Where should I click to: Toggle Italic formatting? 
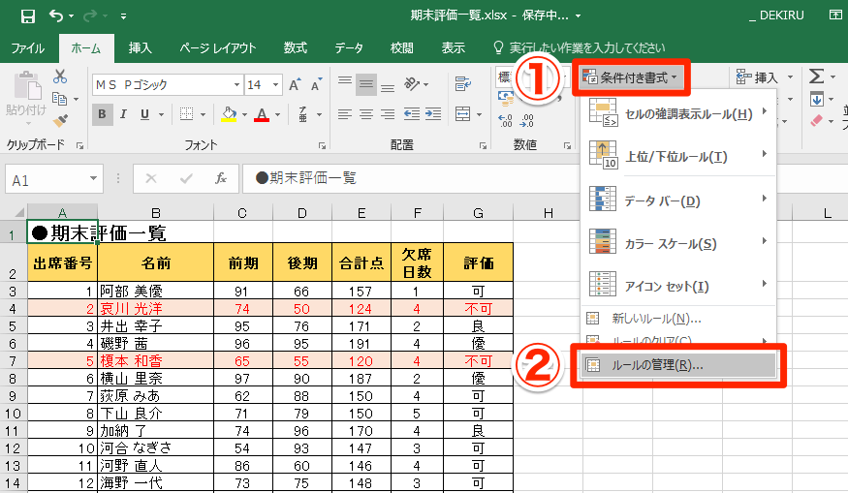click(123, 114)
